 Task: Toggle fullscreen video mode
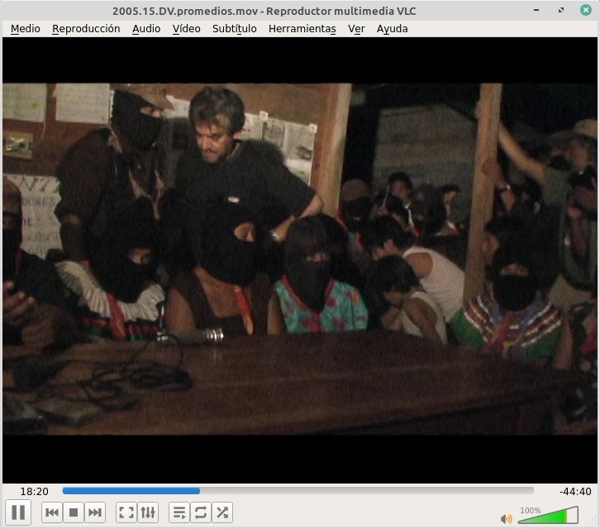[x=126, y=512]
